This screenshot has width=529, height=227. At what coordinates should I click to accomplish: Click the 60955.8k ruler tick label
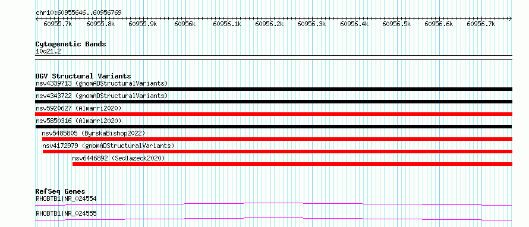click(100, 24)
